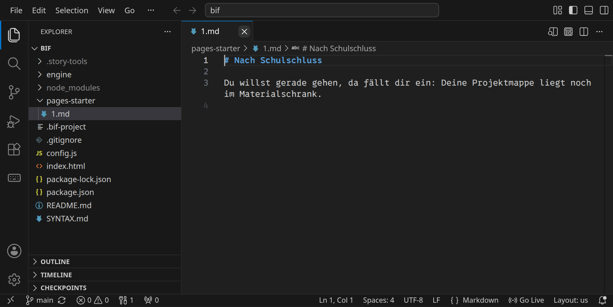Open the Selection menu
The image size is (613, 307).
coord(72,11)
